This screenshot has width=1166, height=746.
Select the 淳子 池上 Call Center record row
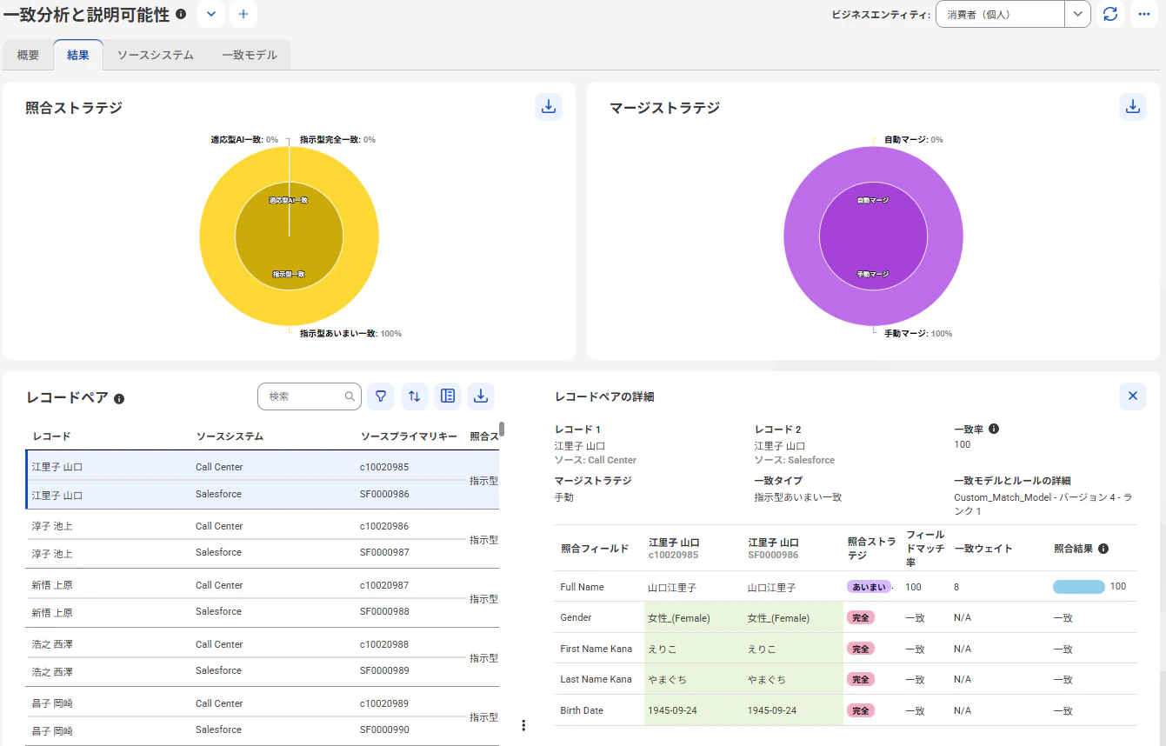[x=263, y=526]
